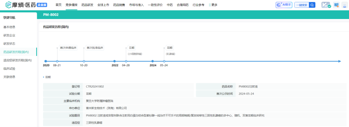The height and width of the screenshot is (127, 349).
Task: Open the 合理用药 menu
Action: (x=183, y=5)
